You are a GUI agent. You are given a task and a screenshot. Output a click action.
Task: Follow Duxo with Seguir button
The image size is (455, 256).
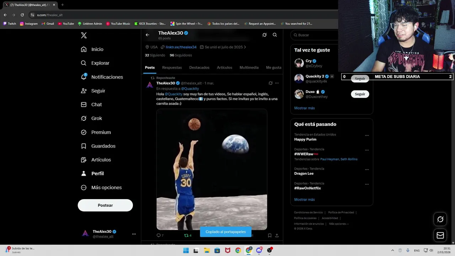360,94
